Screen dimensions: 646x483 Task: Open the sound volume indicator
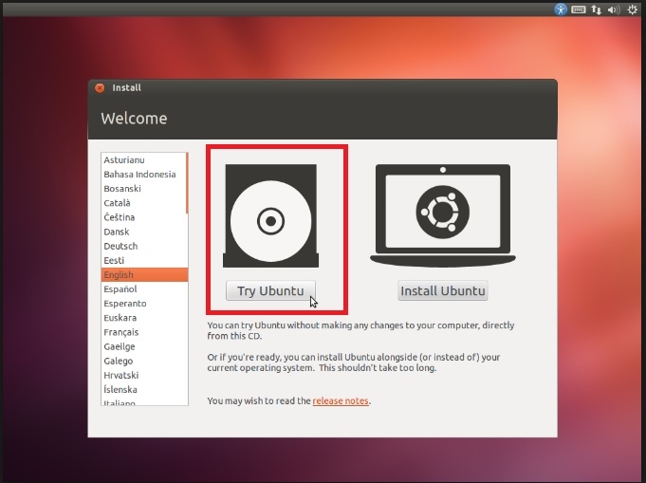tap(614, 9)
